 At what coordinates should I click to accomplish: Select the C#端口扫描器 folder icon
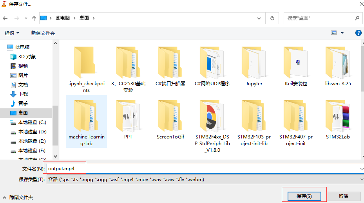(x=170, y=62)
